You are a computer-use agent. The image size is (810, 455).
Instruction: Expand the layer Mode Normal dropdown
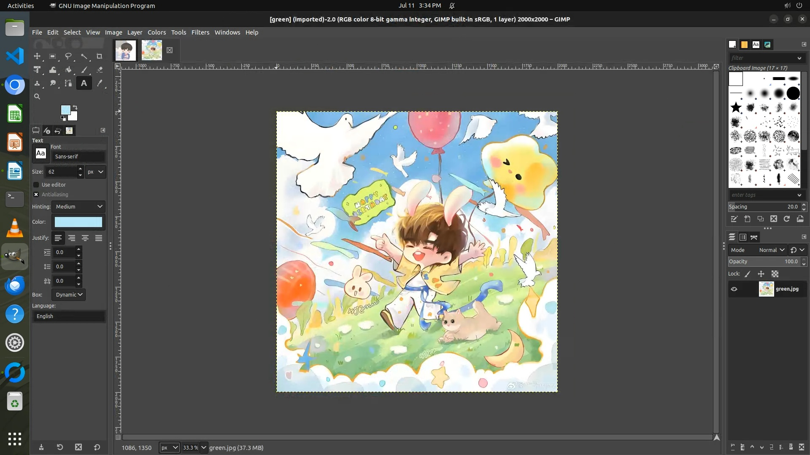coord(771,250)
